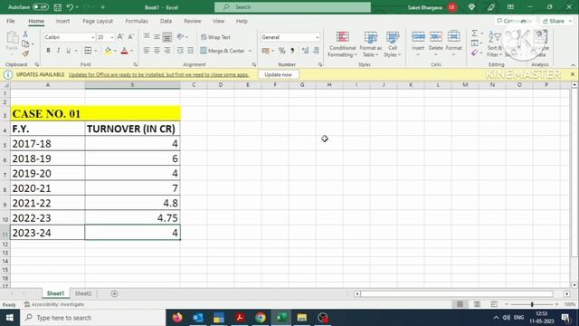Toggle Underline formatting
The width and height of the screenshot is (579, 326).
point(69,51)
